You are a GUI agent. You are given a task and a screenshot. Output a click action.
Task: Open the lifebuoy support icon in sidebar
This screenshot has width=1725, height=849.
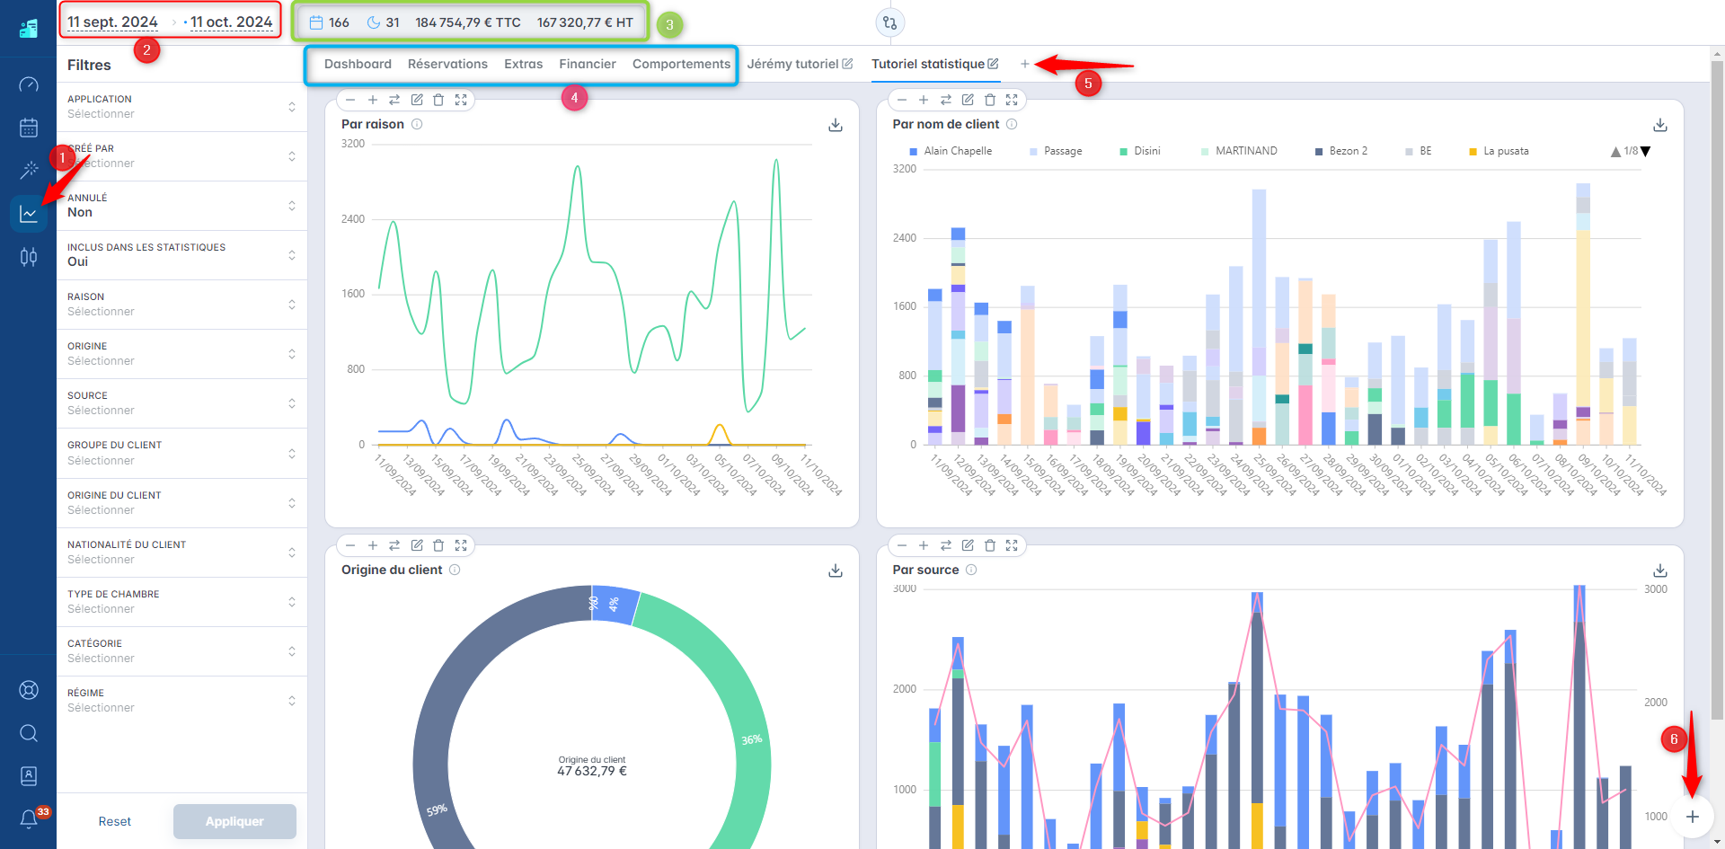tap(29, 690)
